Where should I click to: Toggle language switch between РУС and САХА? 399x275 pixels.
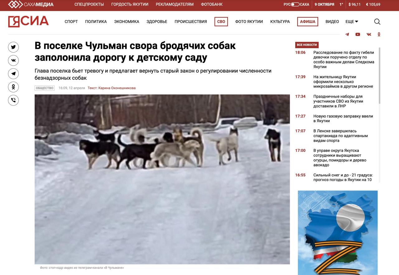click(295, 4)
